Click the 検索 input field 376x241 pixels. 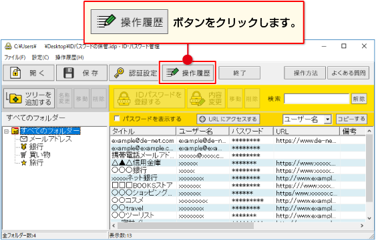pos(317,99)
